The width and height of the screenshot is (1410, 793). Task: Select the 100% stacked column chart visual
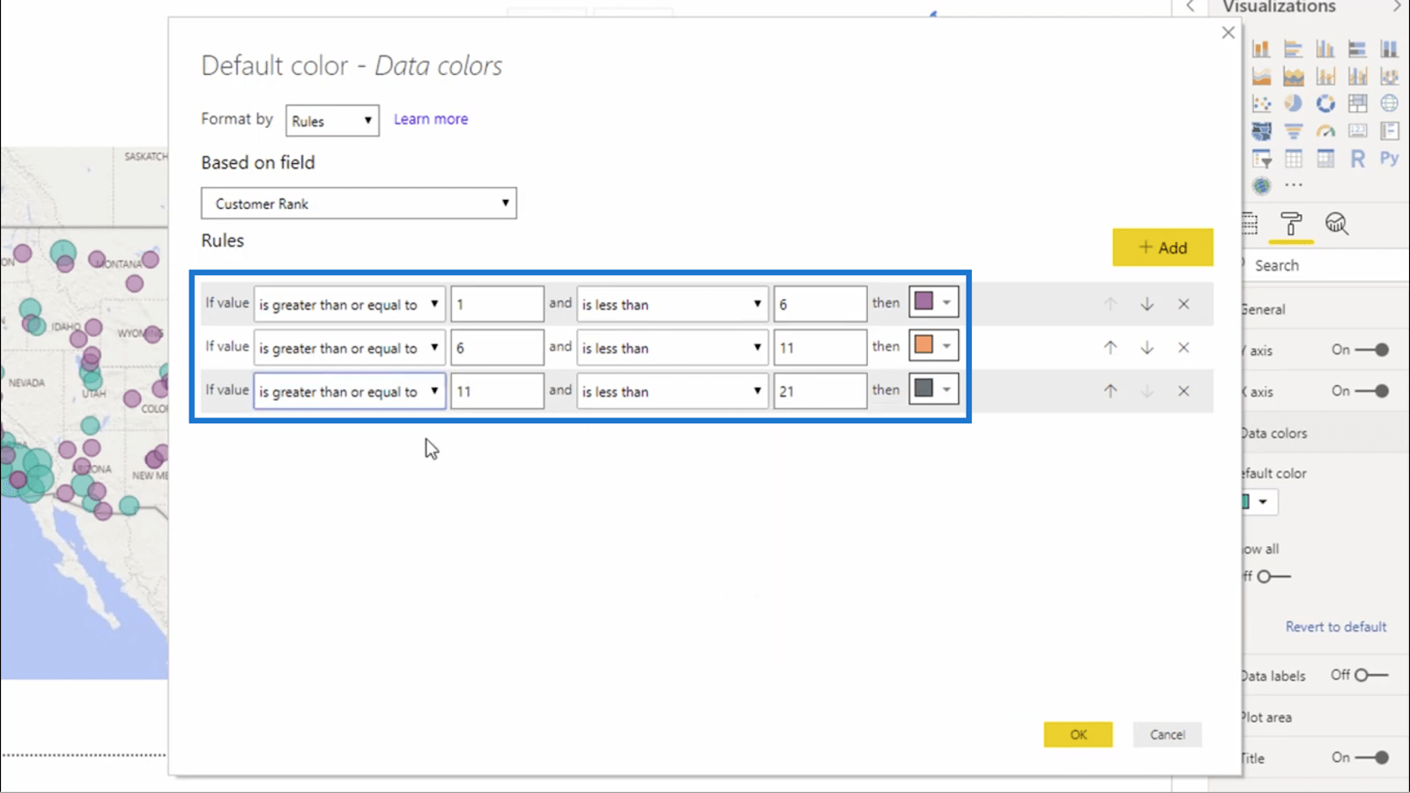pos(1390,48)
